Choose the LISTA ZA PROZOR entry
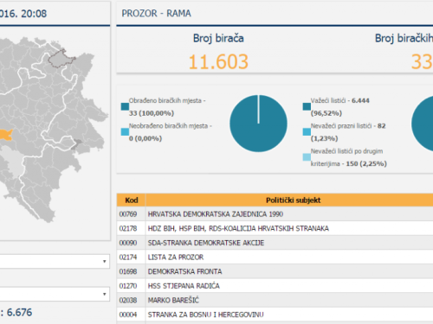Image resolution: width=433 pixels, height=324 pixels. (275, 257)
